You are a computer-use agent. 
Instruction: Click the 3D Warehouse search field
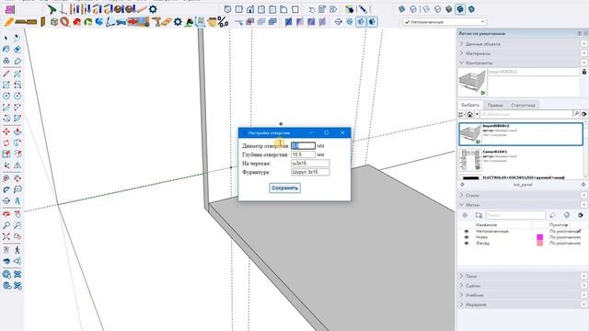(x=525, y=114)
